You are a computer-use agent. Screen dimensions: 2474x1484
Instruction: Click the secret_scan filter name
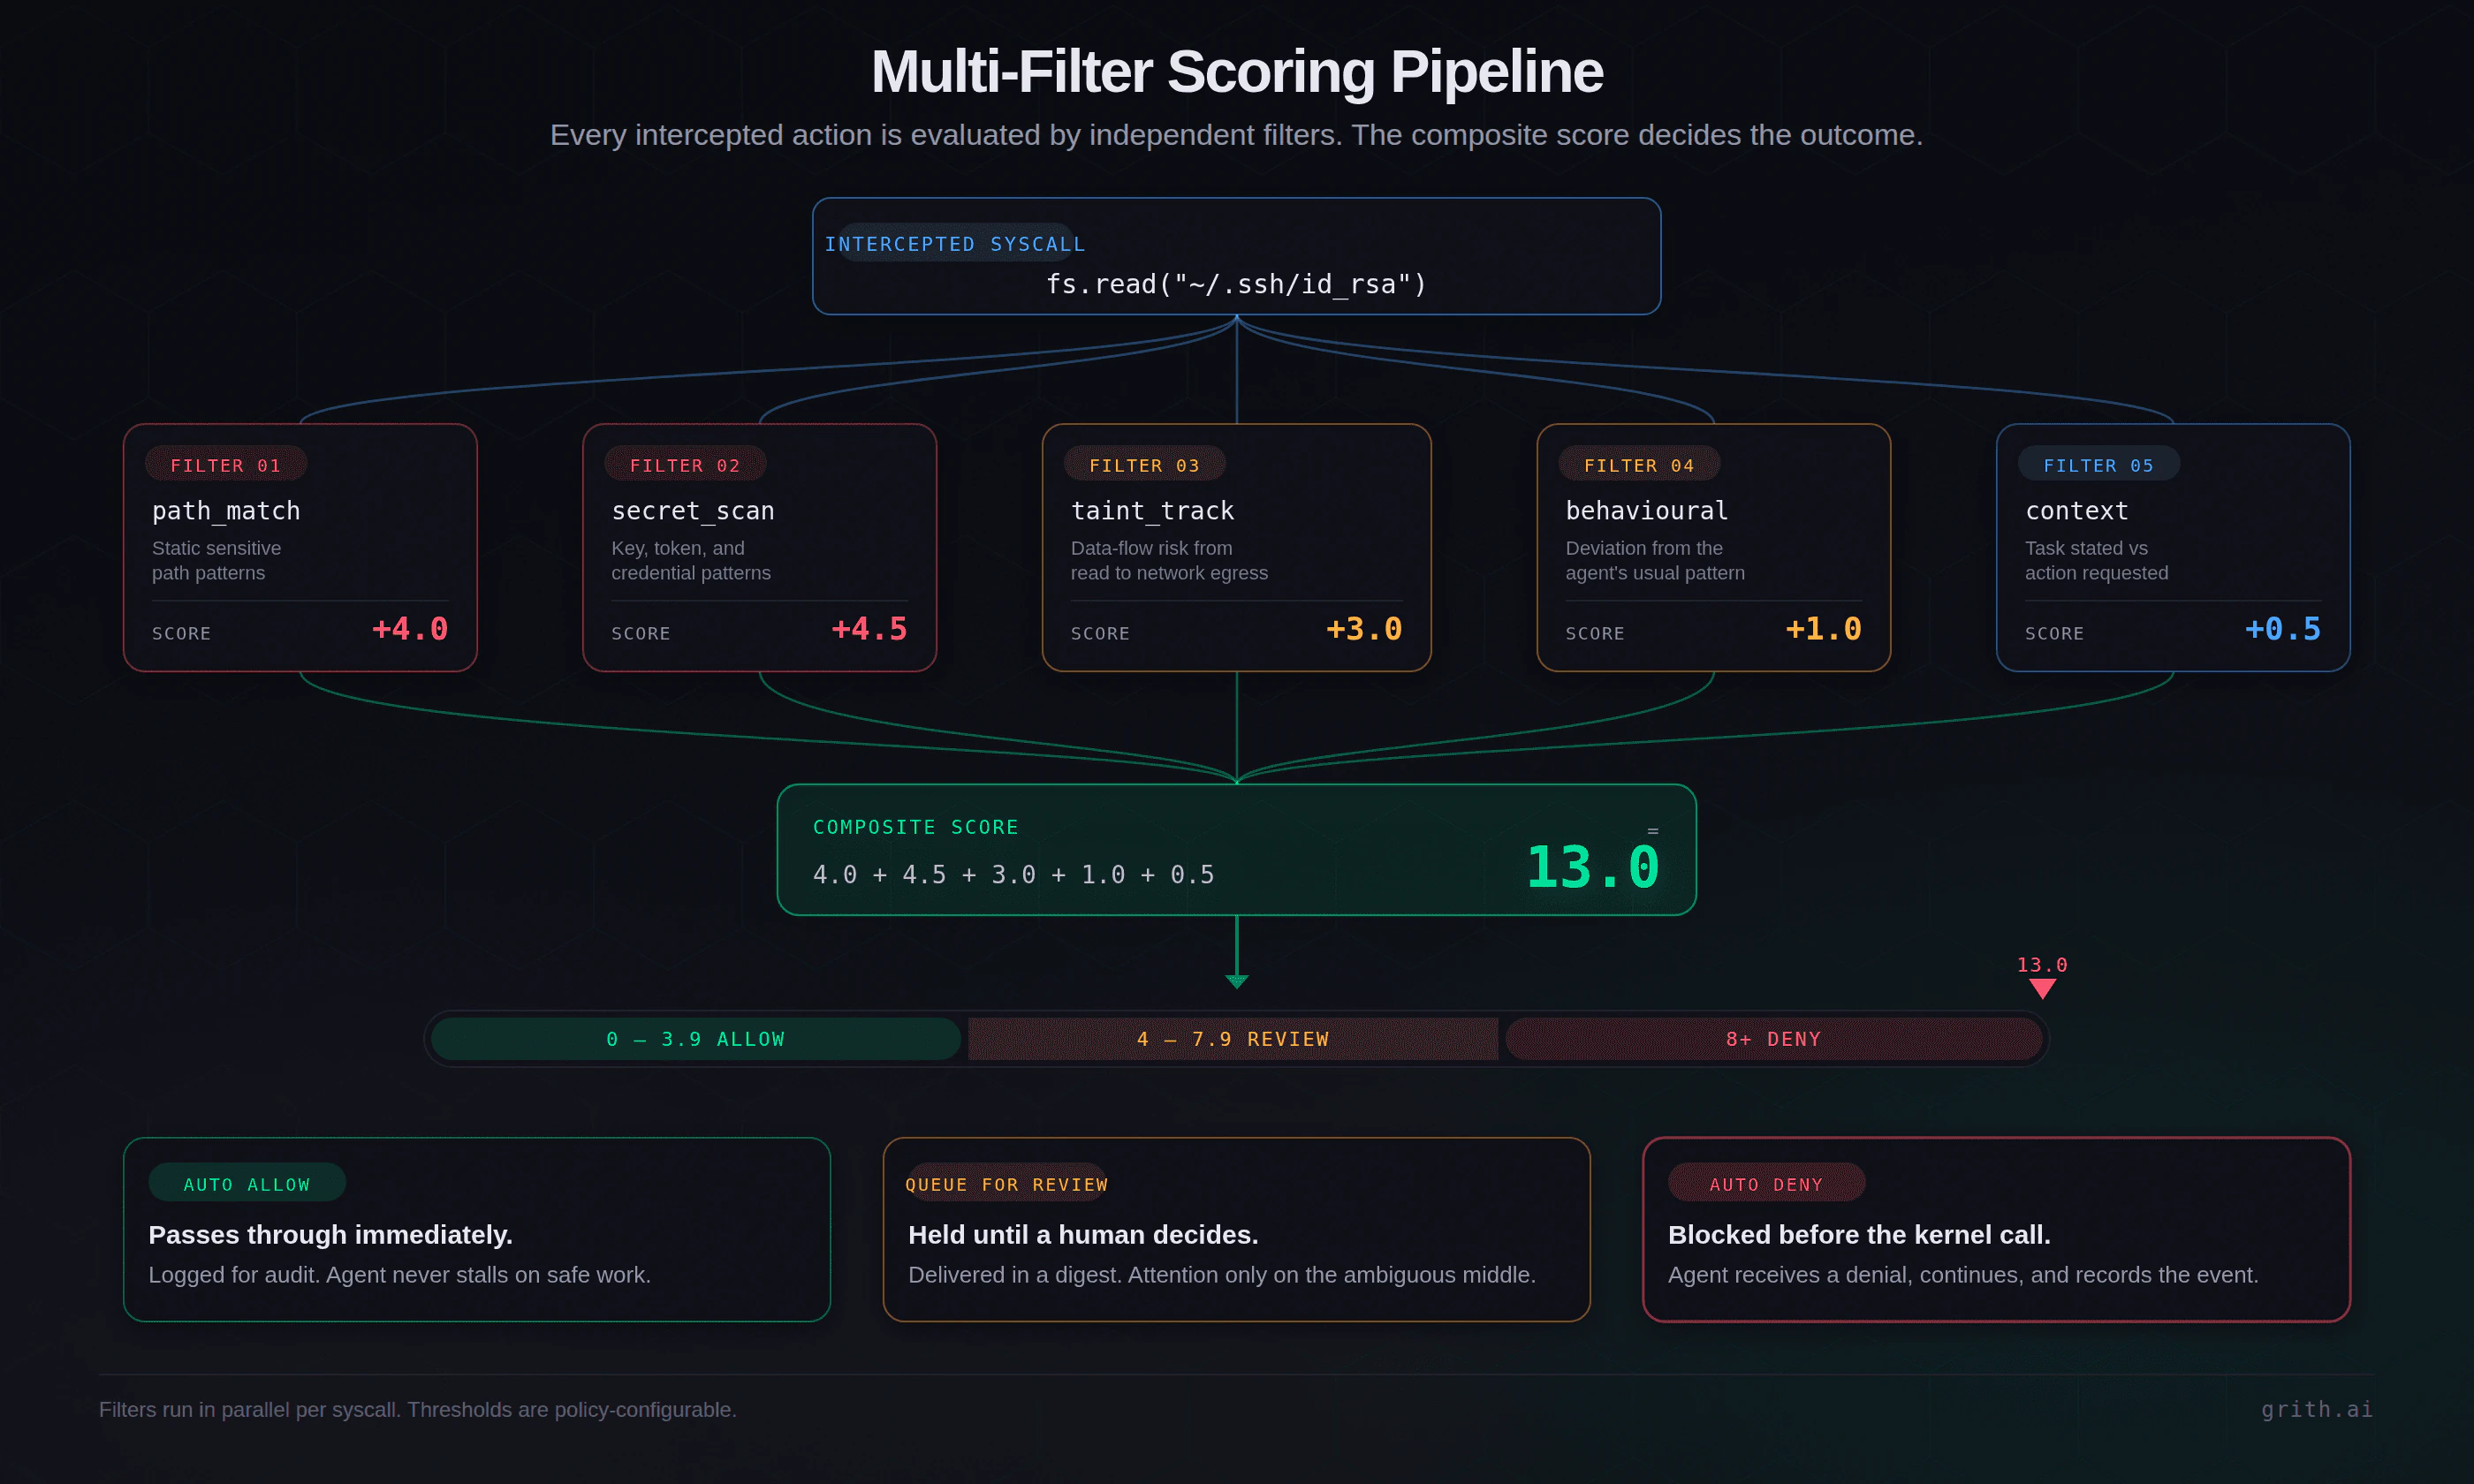coord(693,511)
